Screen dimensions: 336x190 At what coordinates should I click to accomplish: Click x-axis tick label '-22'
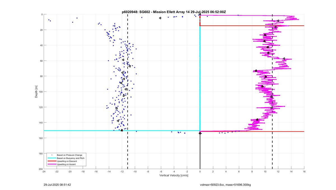(x=57, y=172)
